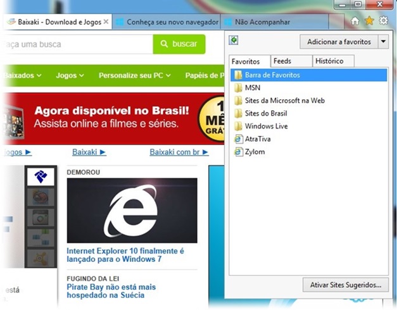Open a new blank tab
Image resolution: width=397 pixels, height=310 pixels.
click(336, 22)
